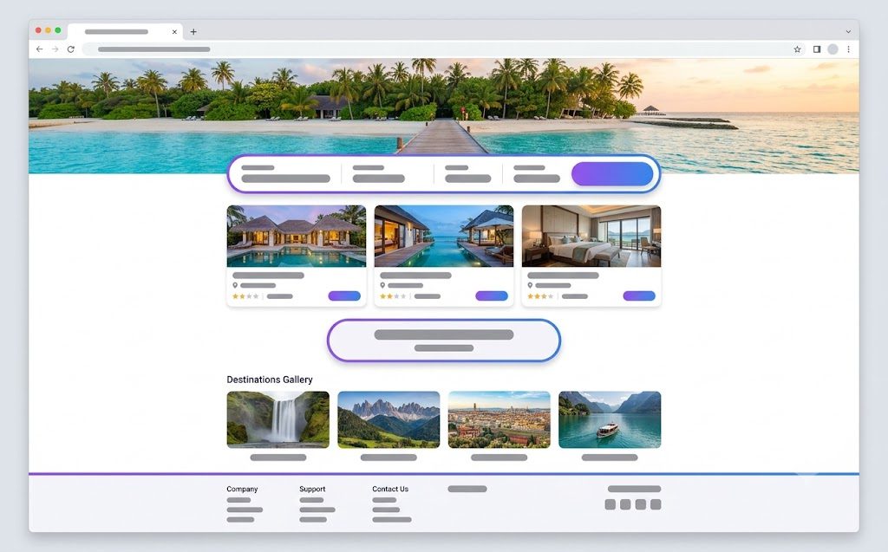
Task: Click the first link under Company
Action: pyautogui.click(x=238, y=500)
